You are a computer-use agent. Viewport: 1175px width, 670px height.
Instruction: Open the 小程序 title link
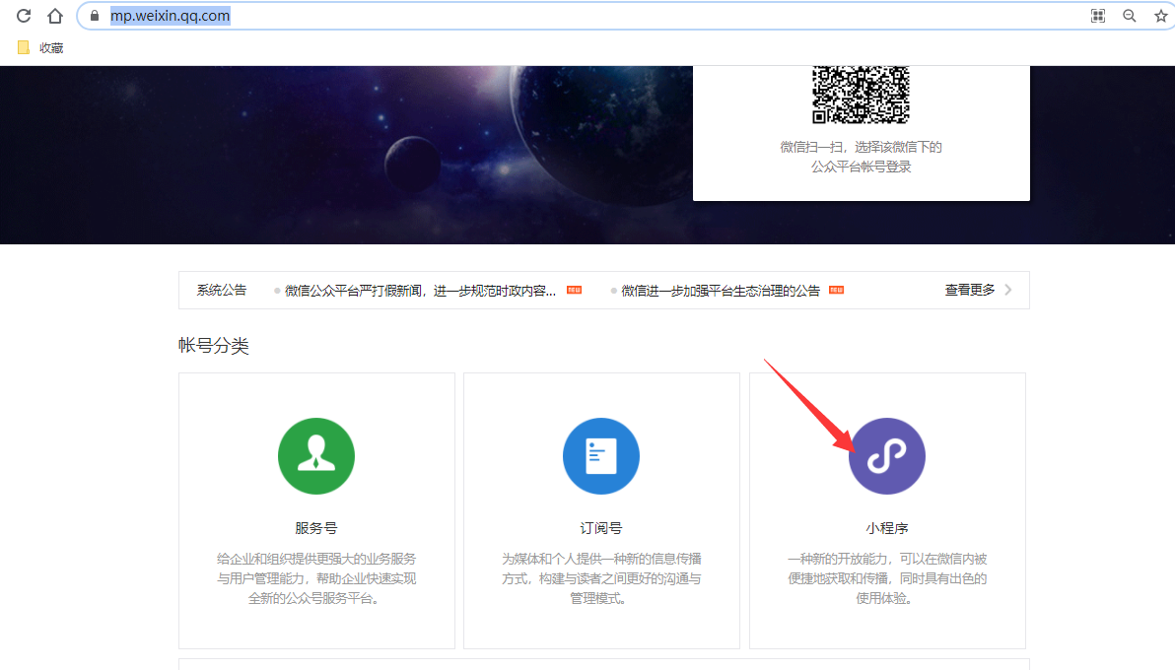887,528
